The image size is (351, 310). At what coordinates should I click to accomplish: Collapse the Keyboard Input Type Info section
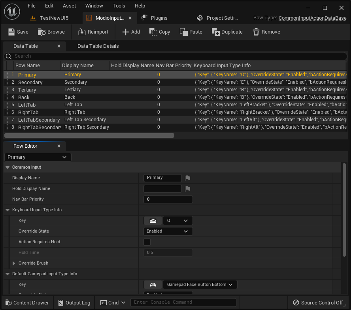8,210
